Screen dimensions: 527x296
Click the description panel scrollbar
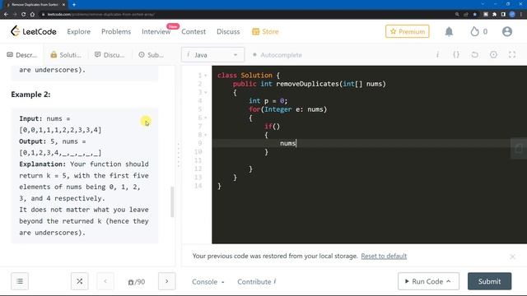(x=172, y=202)
